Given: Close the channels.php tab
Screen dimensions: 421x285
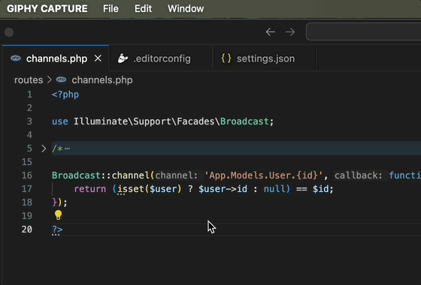Looking at the screenshot, I should pos(98,58).
